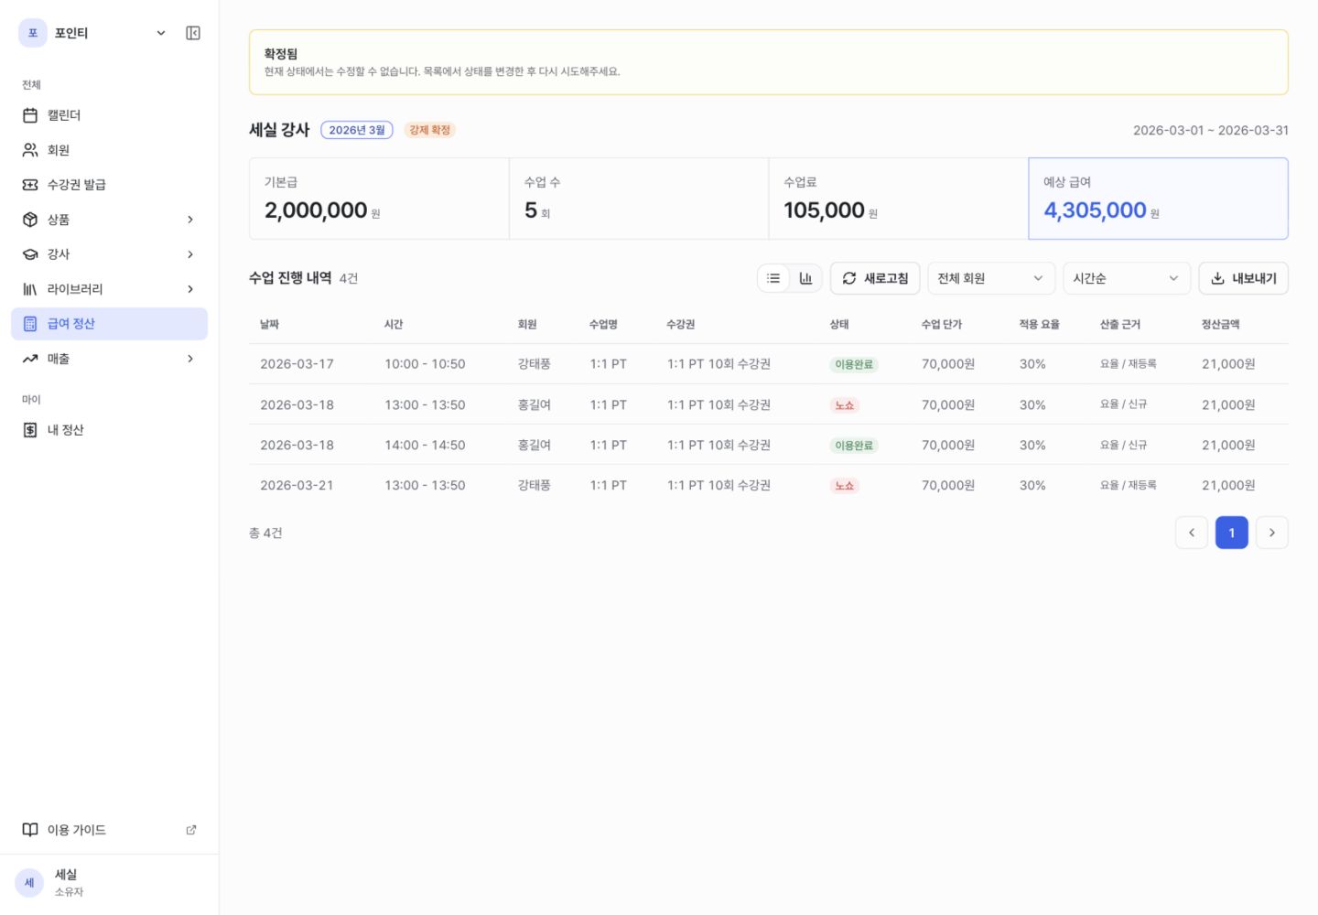Click the 수강권 발급 ticket icon
The image size is (1318, 915).
pyautogui.click(x=30, y=185)
